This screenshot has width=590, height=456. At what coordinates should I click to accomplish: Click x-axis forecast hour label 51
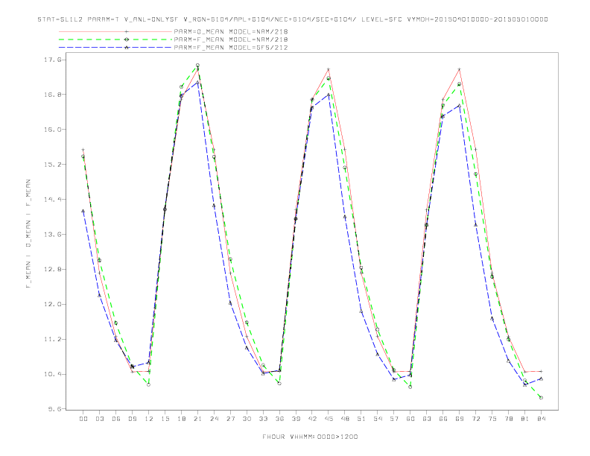point(361,419)
